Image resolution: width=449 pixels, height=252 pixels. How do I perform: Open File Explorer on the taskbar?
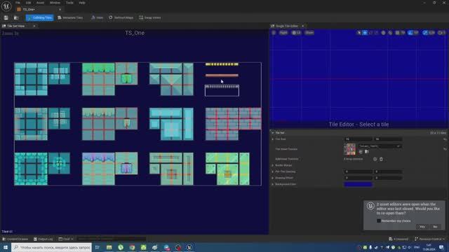pyautogui.click(x=109, y=247)
